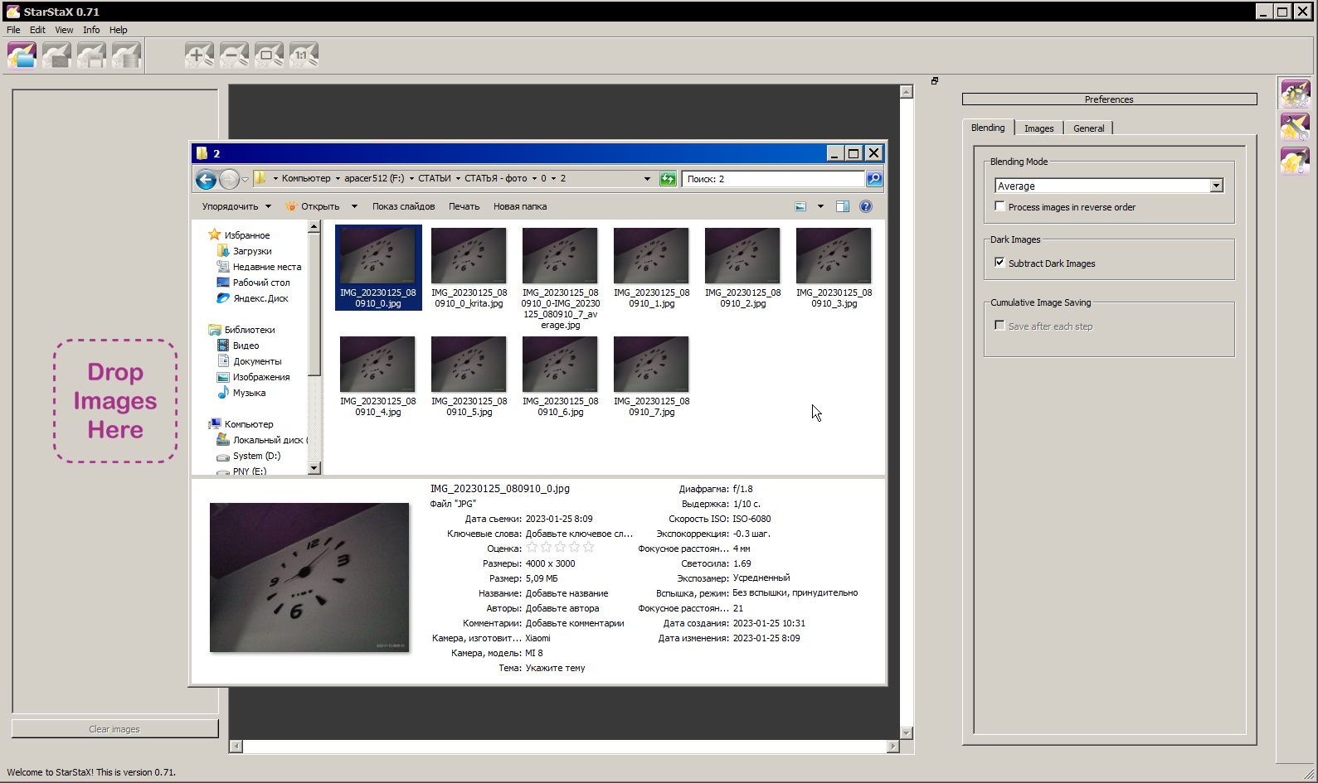
Task: Click the 1:1 actual size zoom icon
Action: click(x=304, y=56)
